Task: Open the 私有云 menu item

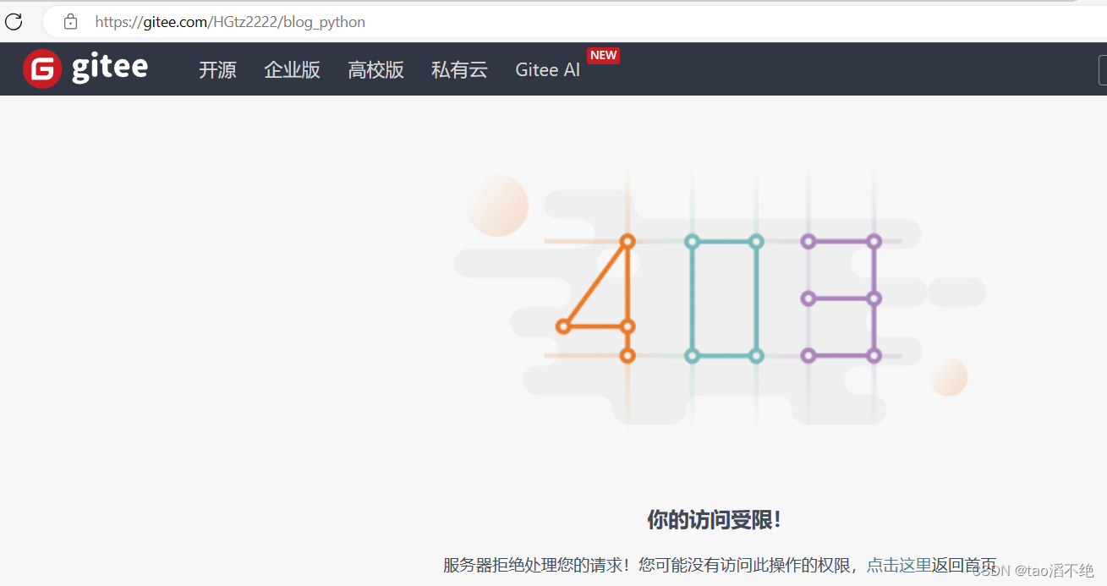Action: 459,70
